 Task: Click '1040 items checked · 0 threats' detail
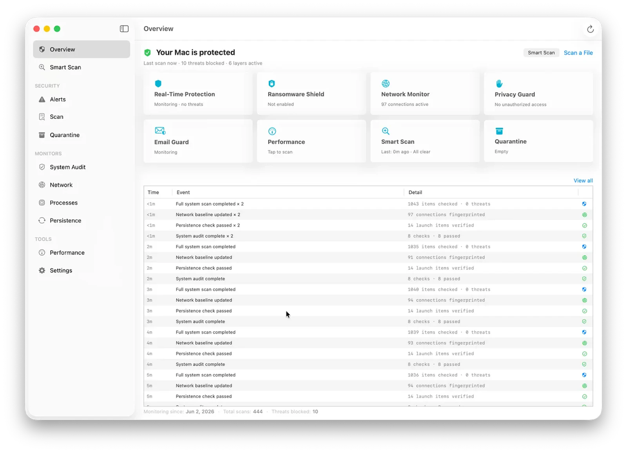(449, 289)
